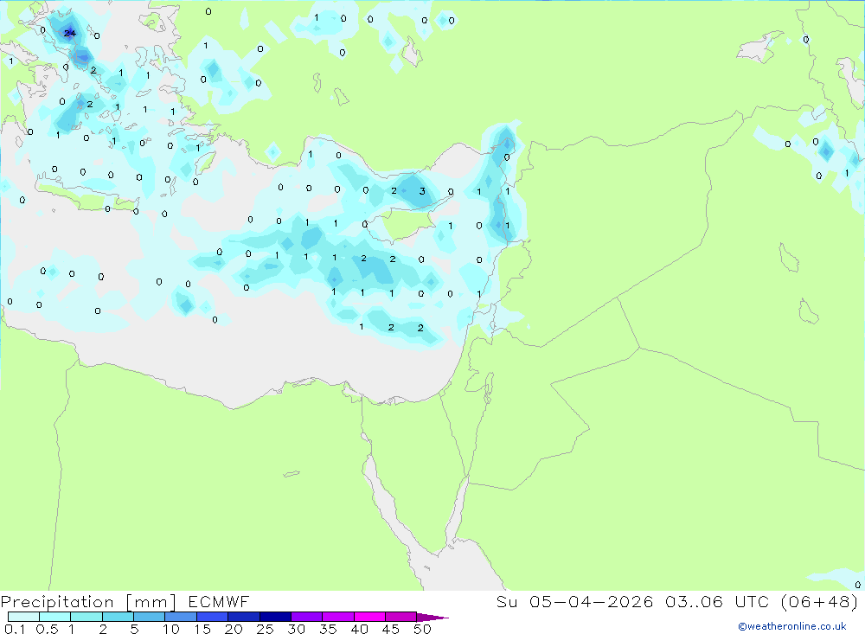Click the ECMWF model label
The image size is (865, 634).
(x=219, y=601)
